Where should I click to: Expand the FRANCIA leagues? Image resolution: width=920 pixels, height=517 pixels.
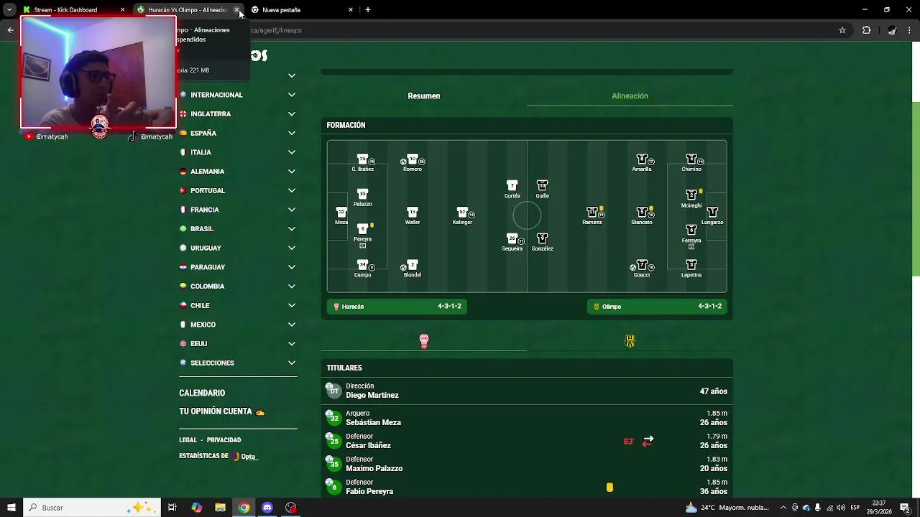[x=292, y=210]
